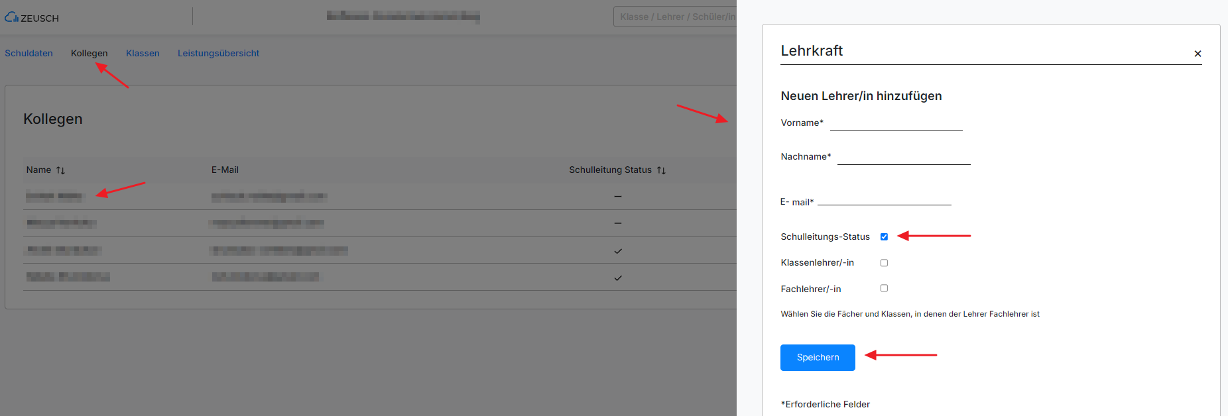Sort colleagues using the Name sort arrows
1228x416 pixels.
[60, 170]
